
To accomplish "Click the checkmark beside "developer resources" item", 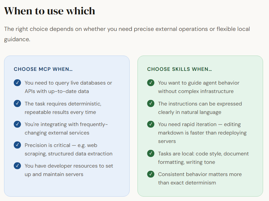I will [x=17, y=166].
